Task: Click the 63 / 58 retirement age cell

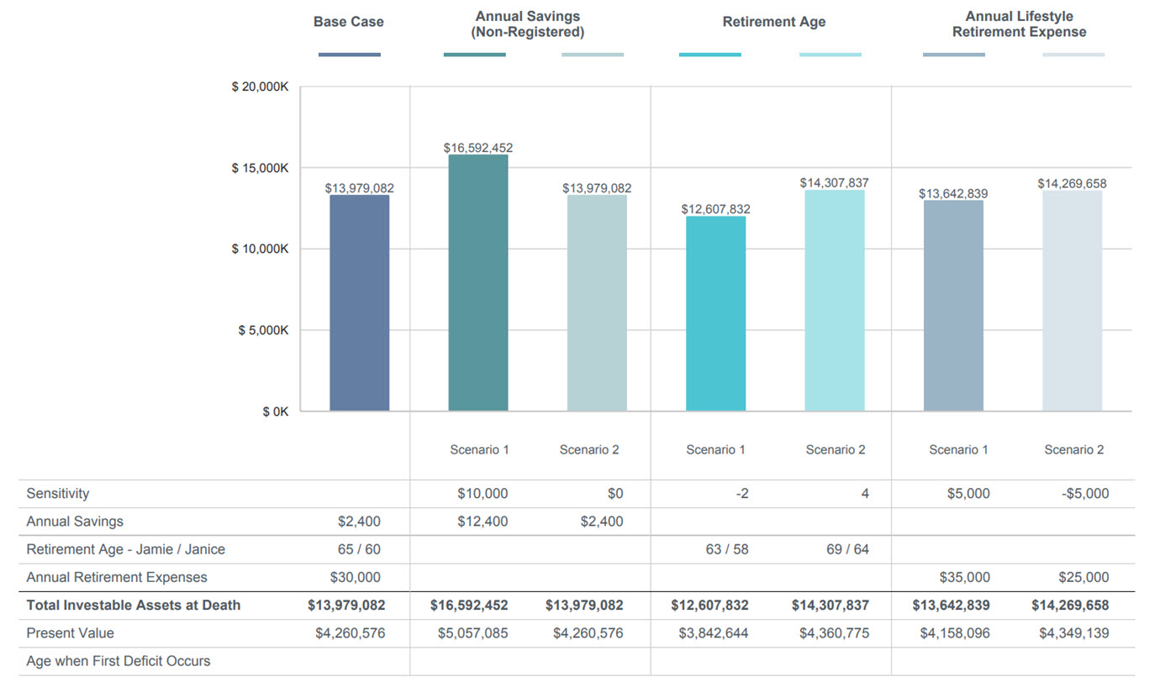Action: click(727, 550)
